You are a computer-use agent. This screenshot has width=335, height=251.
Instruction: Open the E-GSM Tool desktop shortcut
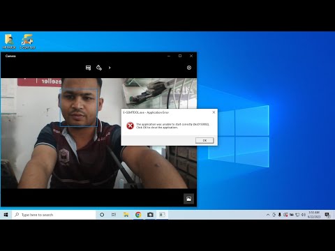tap(27, 42)
